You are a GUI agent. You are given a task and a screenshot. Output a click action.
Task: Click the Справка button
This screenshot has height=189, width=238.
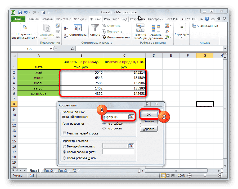pos(149,129)
